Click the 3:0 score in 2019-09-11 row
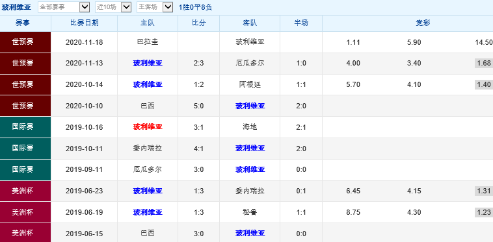This screenshot has height=242, width=493. tap(199, 169)
